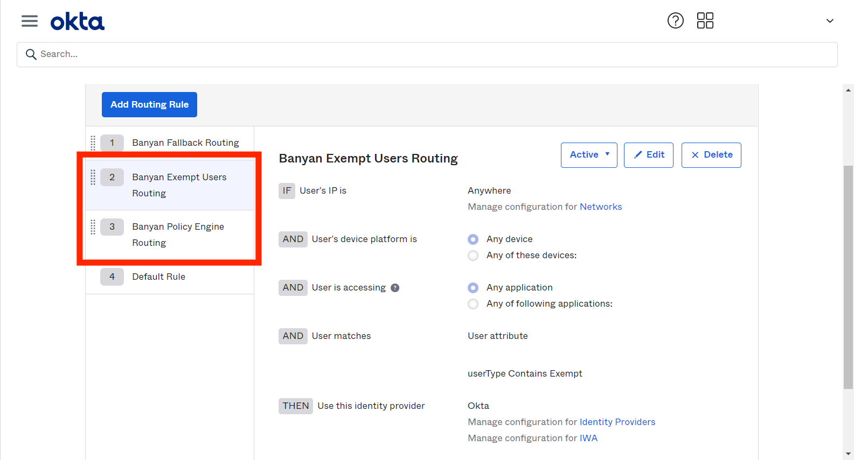
Task: Open the hamburger navigation menu
Action: 30,21
